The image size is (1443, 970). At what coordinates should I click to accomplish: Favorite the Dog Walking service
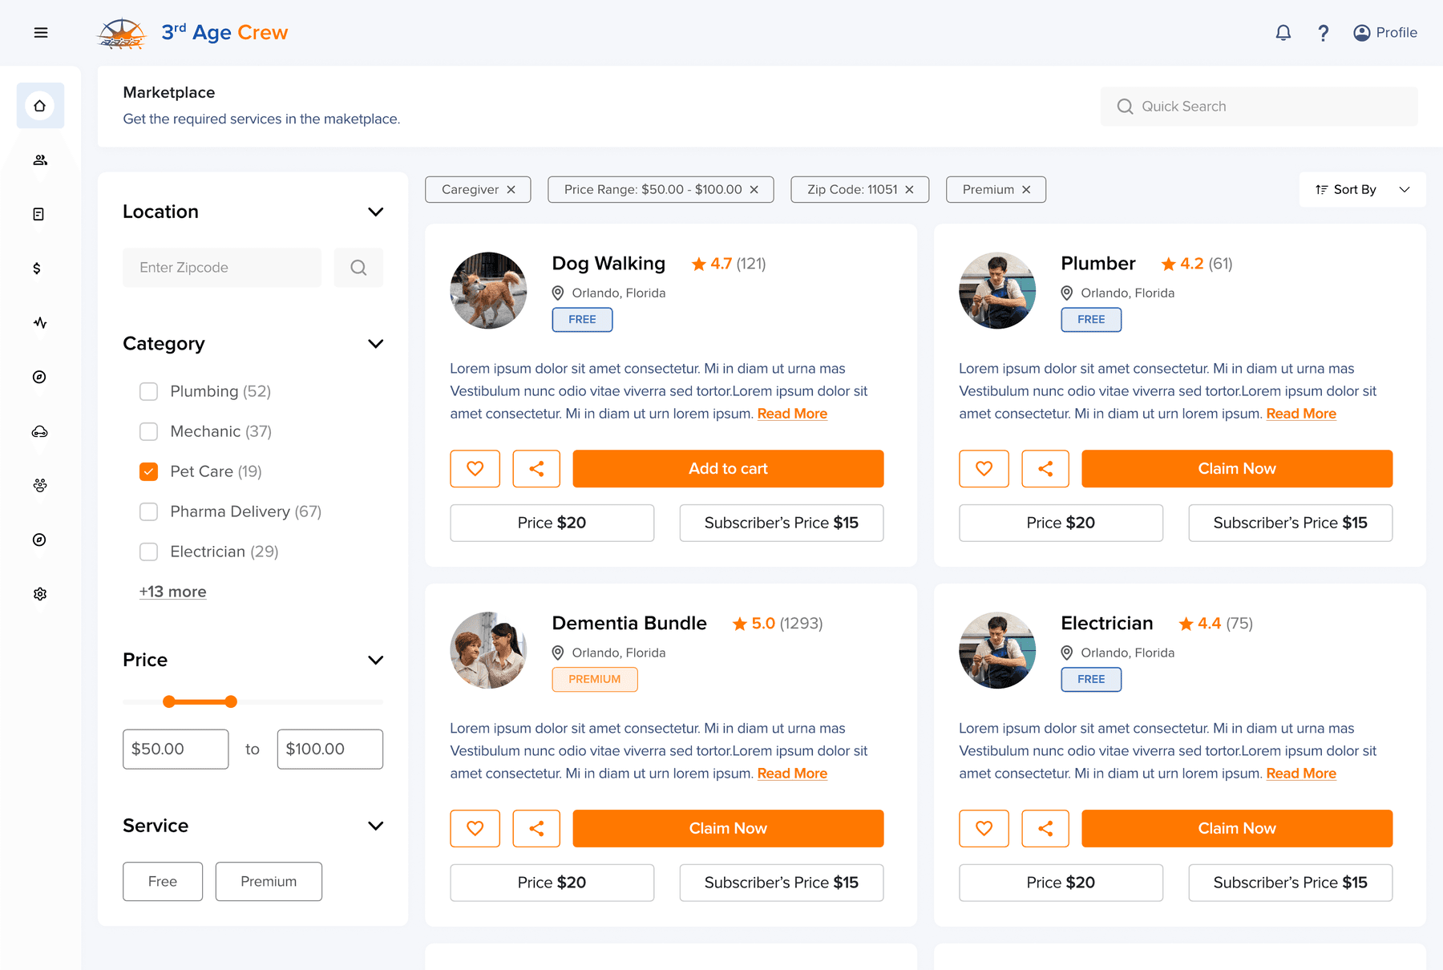point(475,469)
